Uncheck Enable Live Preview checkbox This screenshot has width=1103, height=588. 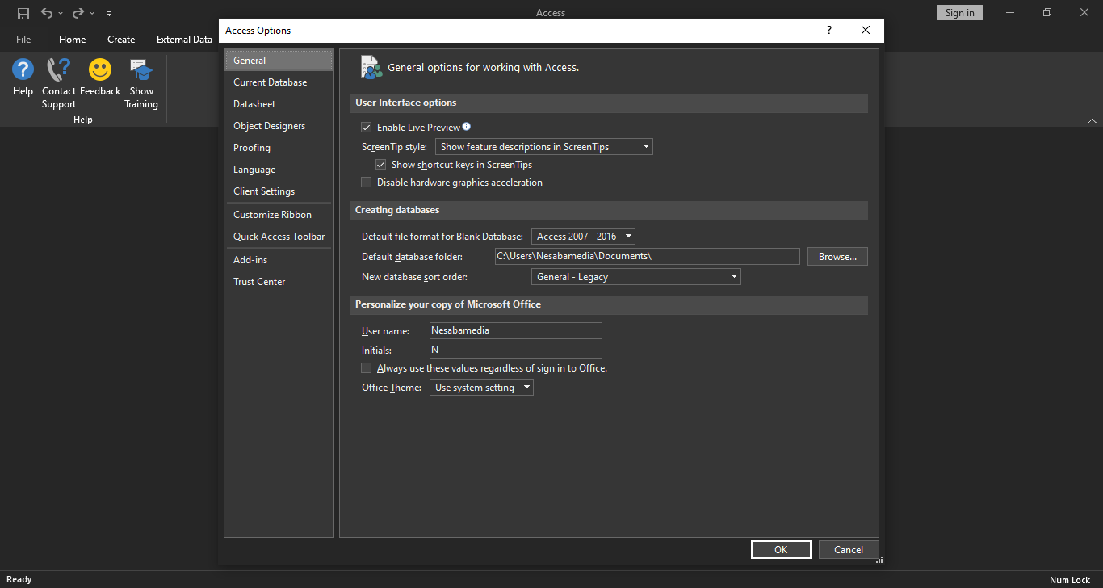click(367, 128)
